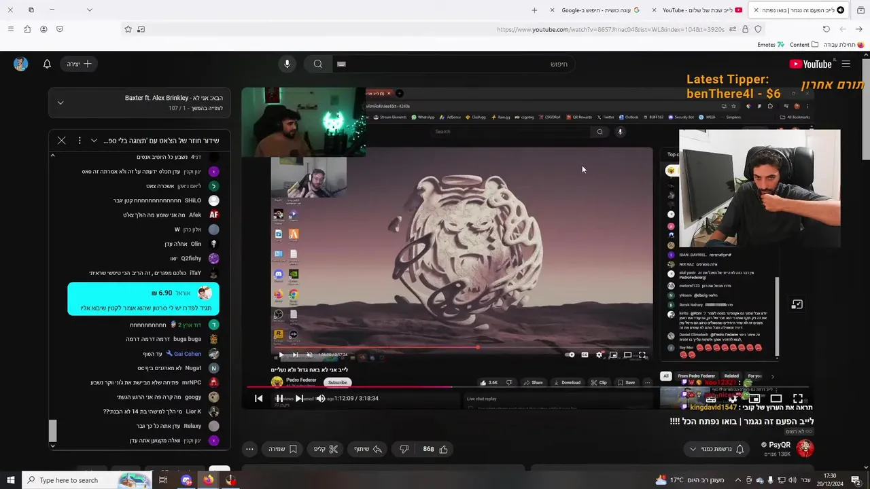This screenshot has height=489, width=870.
Task: Open the Content bookmarks folder
Action: click(x=803, y=45)
